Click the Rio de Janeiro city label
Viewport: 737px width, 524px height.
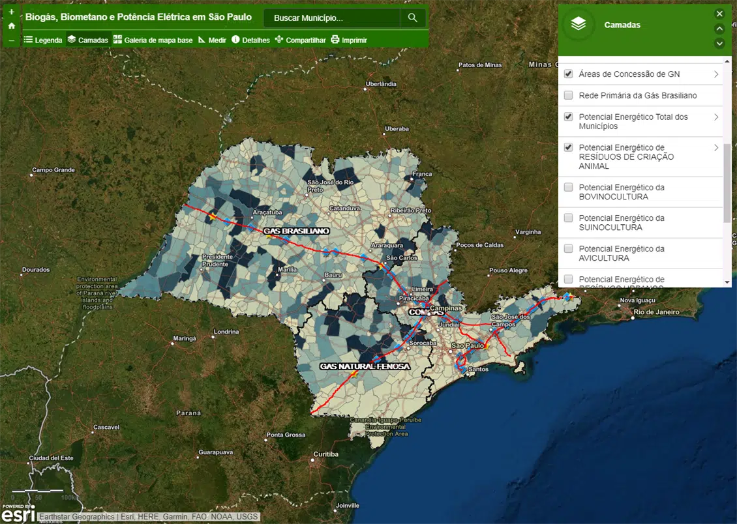pos(656,312)
